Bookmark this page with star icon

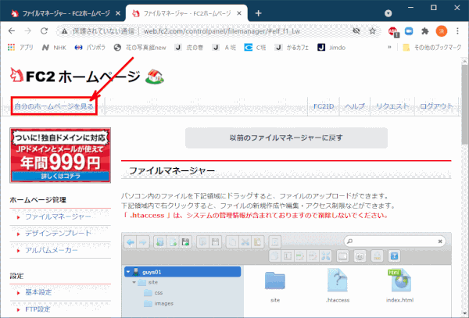[372, 30]
